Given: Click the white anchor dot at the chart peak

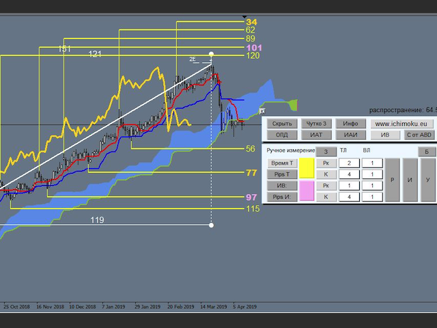Looking at the screenshot, I should [x=211, y=53].
